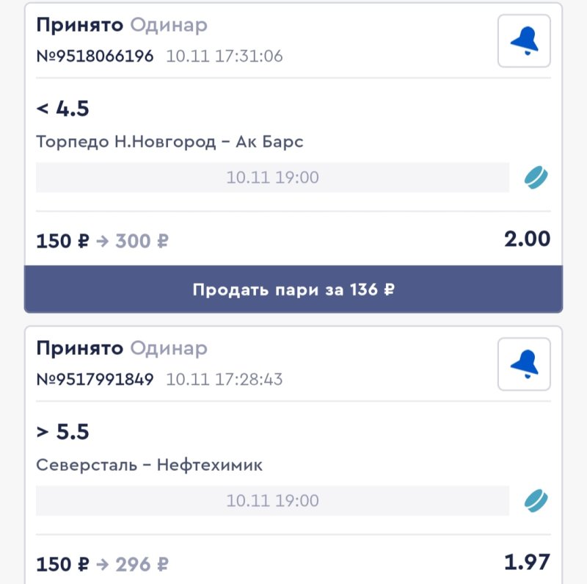
Task: Click the < 4.5 bet outcome
Action: [63, 109]
